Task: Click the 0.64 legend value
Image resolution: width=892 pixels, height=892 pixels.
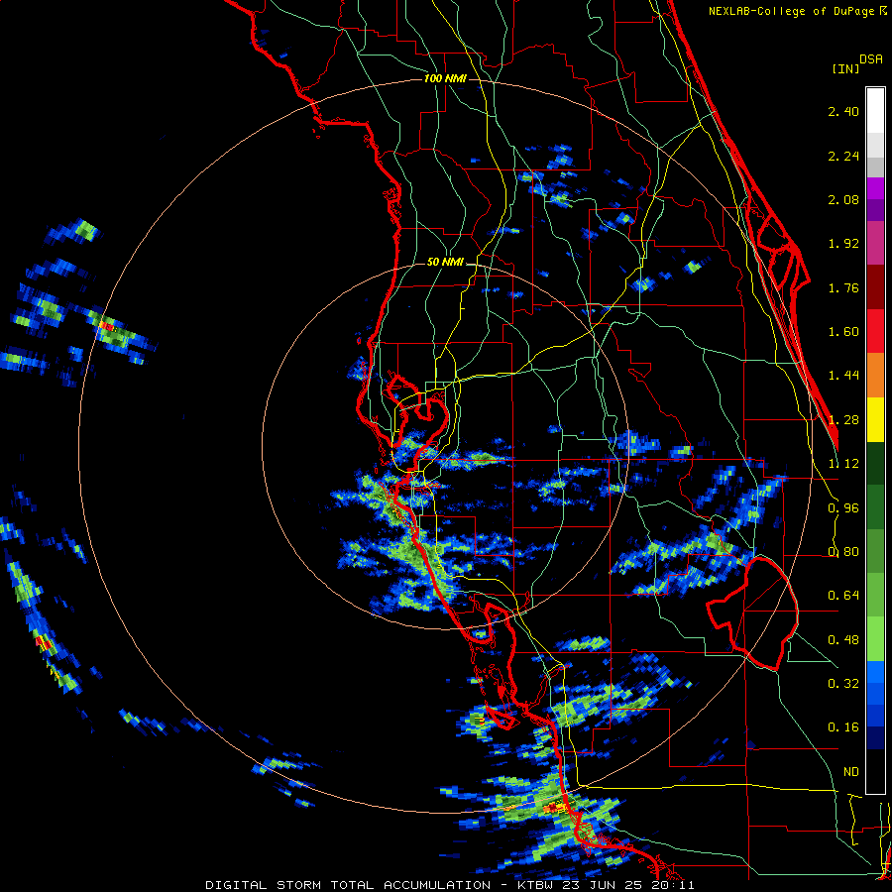Action: point(843,596)
